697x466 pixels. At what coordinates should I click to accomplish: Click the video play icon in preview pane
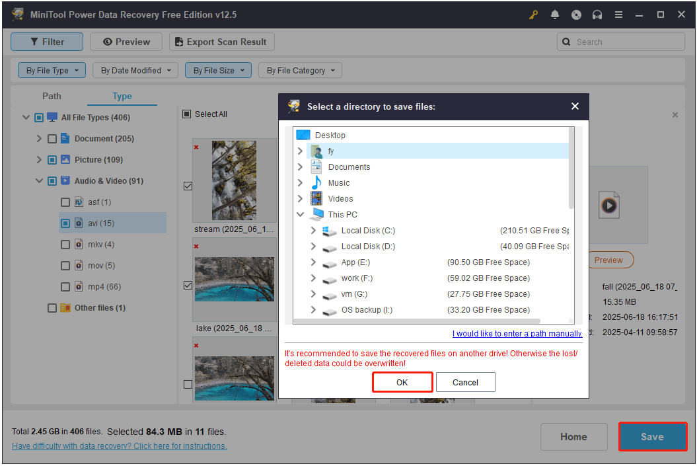click(609, 206)
